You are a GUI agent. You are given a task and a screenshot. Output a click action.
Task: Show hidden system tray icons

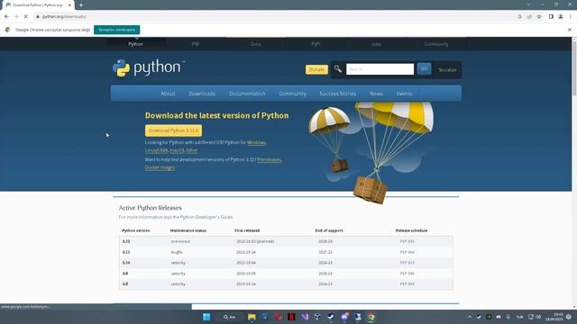pos(470,317)
